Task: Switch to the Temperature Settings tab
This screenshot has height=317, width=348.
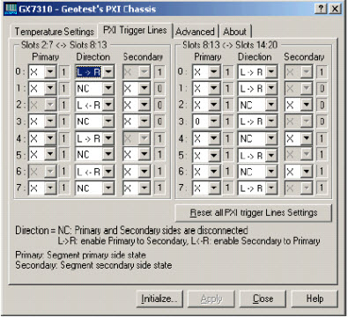Action: 55,32
